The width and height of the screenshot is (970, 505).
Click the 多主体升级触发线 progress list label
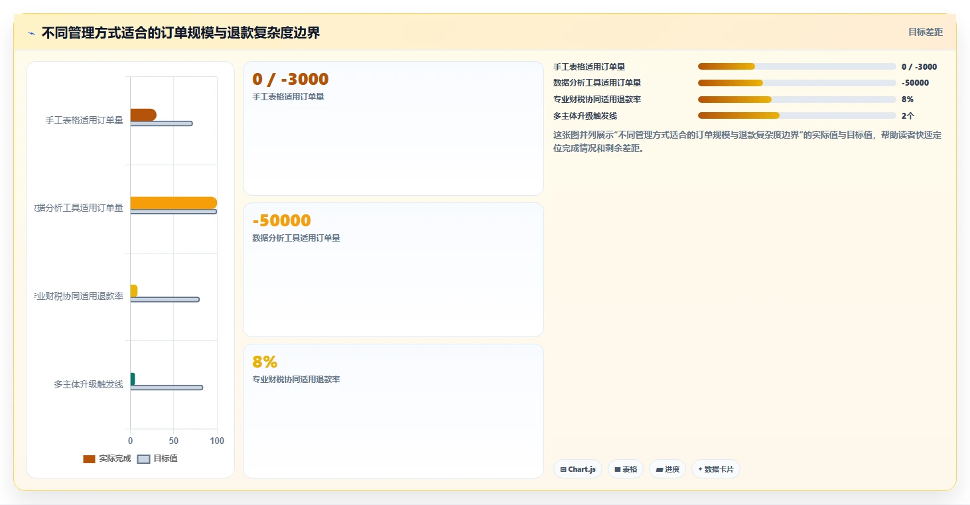point(585,115)
